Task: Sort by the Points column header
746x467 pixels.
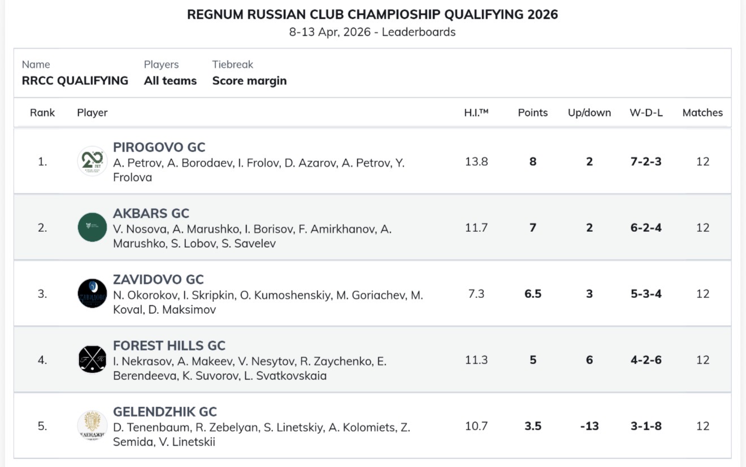Action: [532, 113]
